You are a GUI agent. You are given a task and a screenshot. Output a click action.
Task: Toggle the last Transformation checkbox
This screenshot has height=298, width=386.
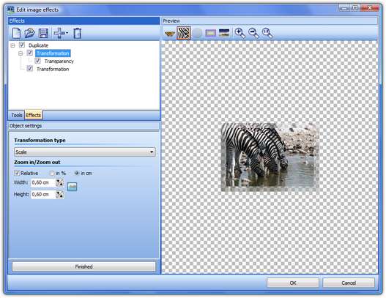click(30, 68)
